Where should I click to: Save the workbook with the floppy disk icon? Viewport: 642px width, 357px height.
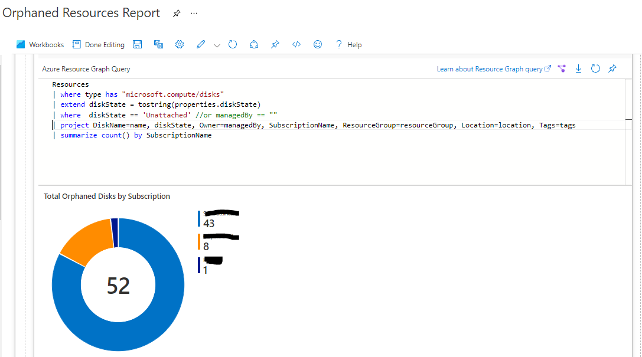pos(138,45)
